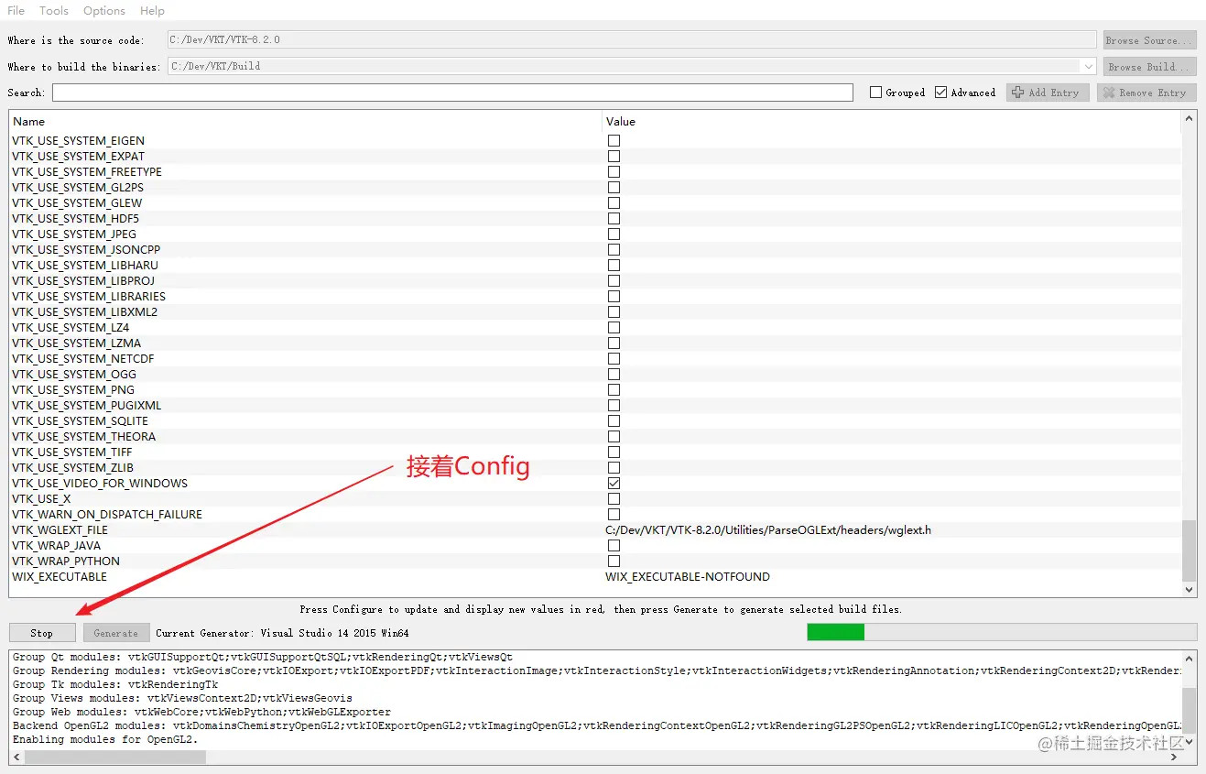
Task: Expand the build binaries path dropdown
Action: 1089,66
